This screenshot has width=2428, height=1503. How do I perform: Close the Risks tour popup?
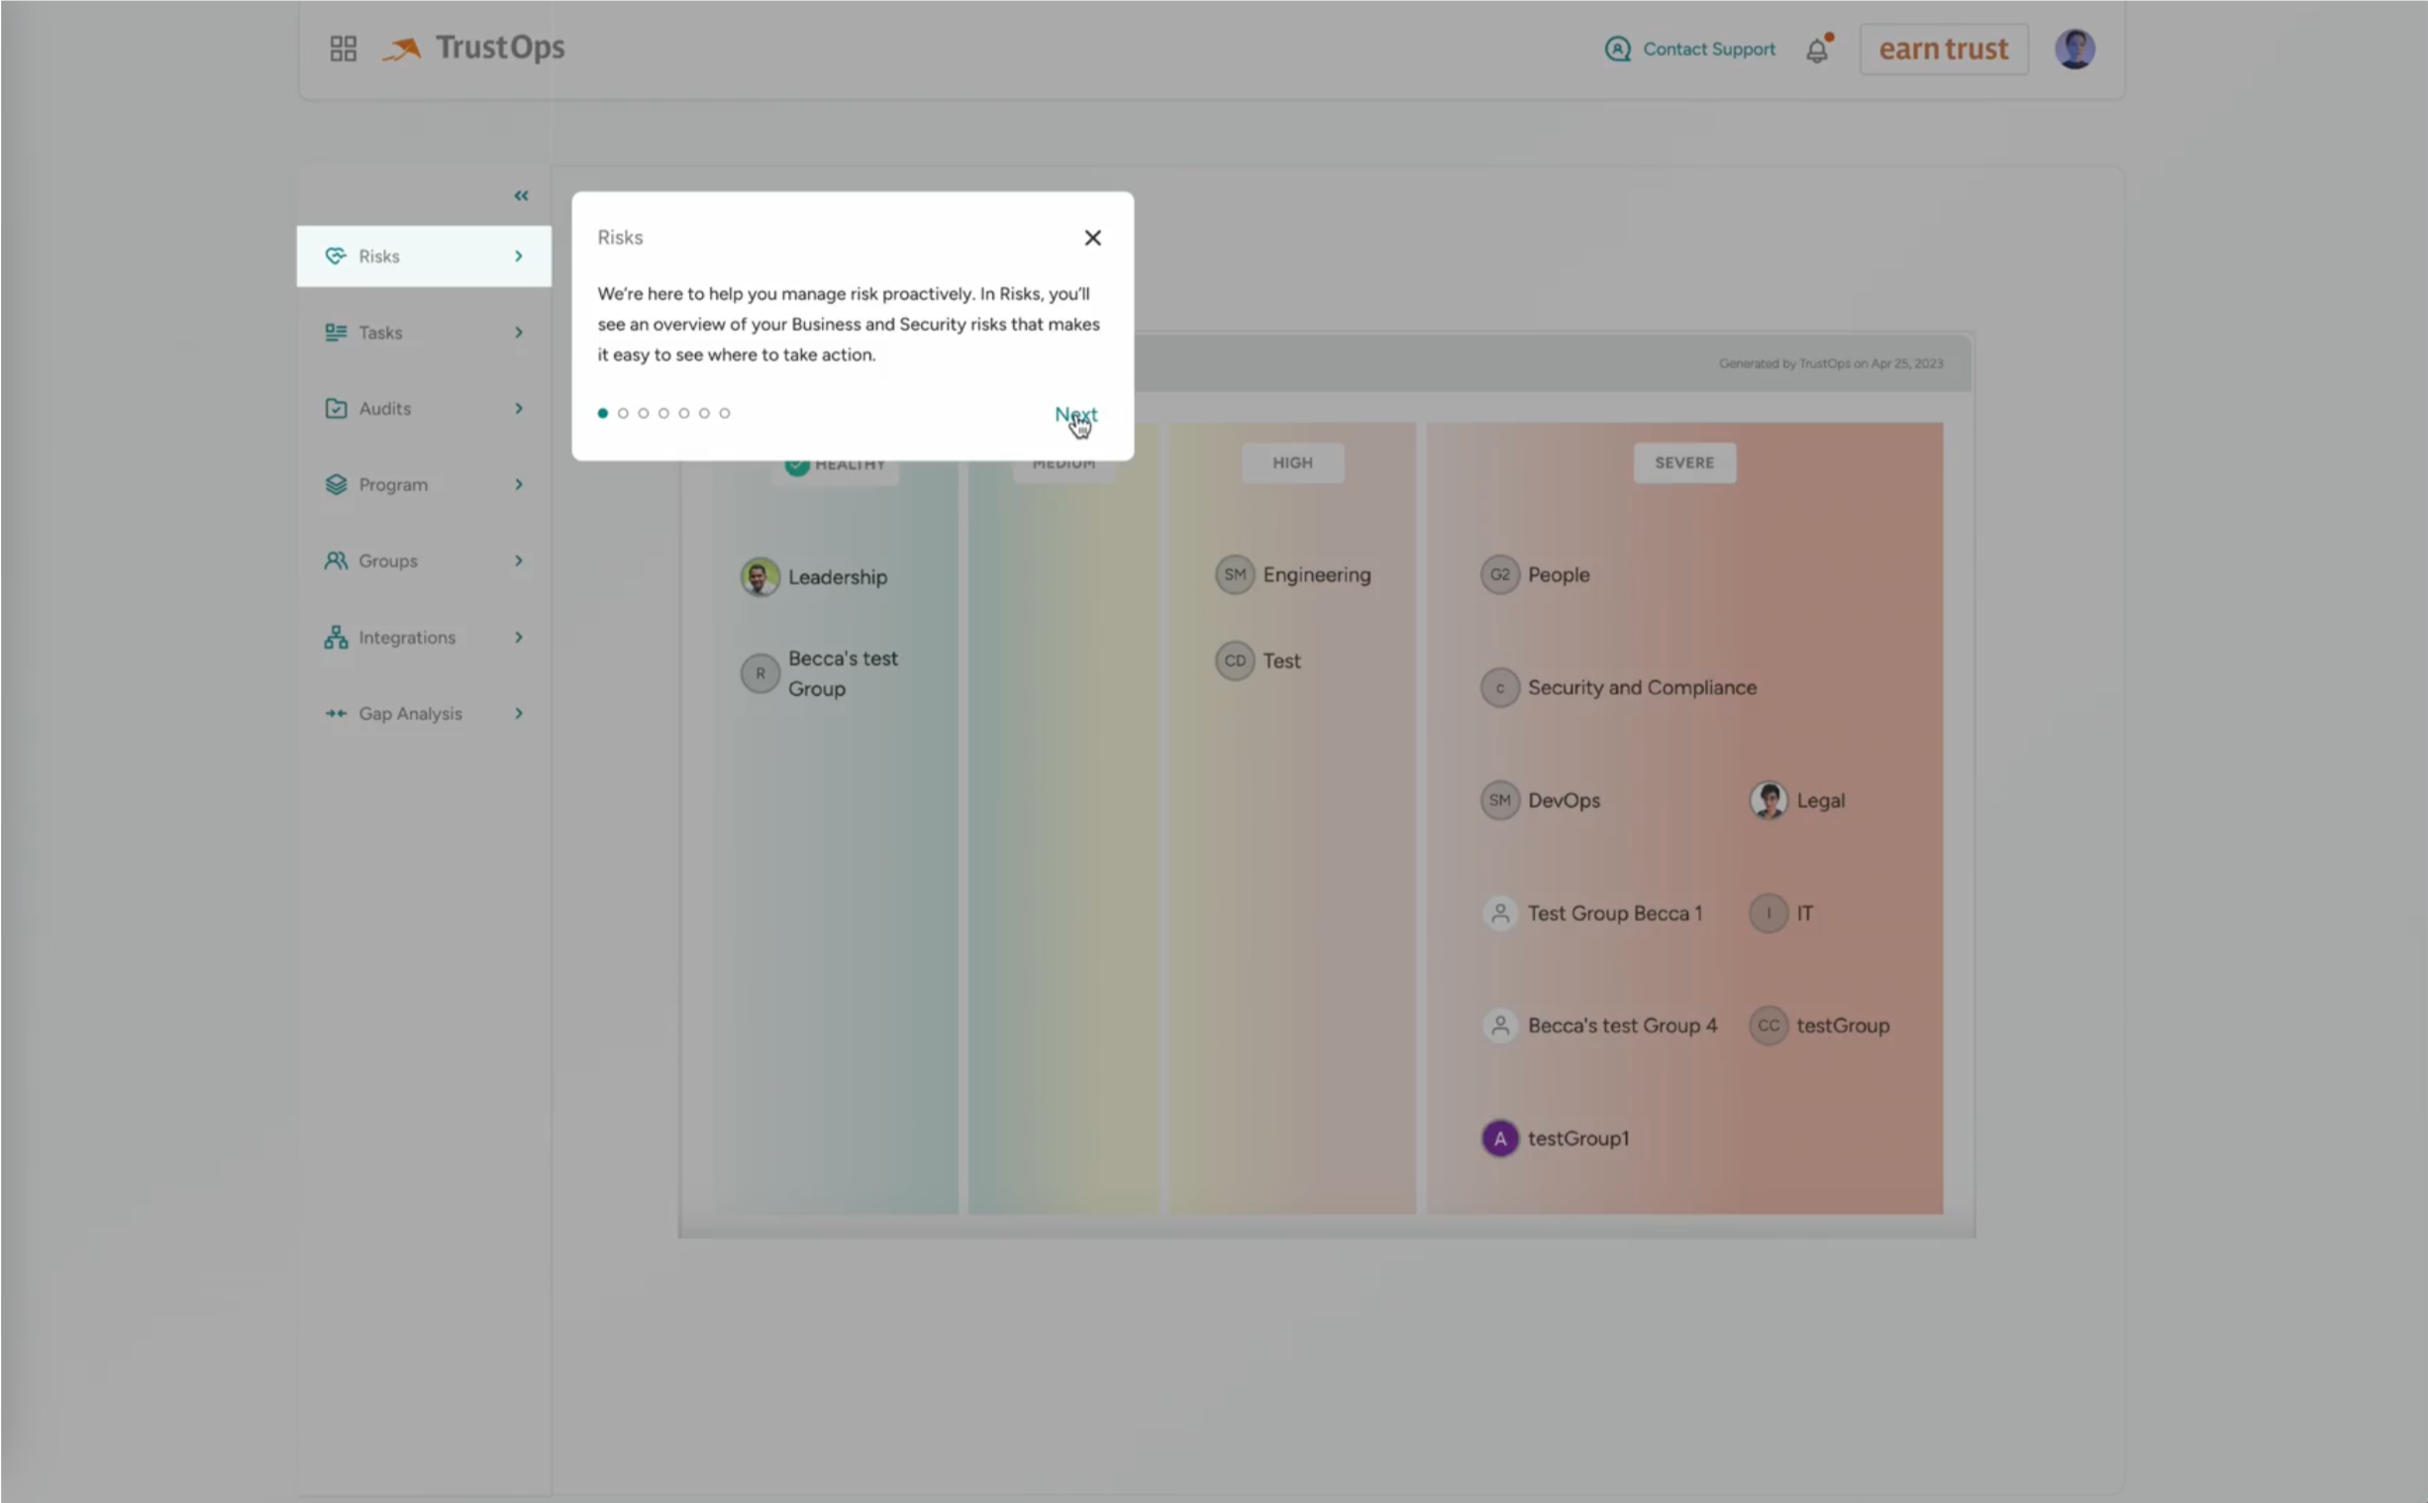pos(1092,238)
